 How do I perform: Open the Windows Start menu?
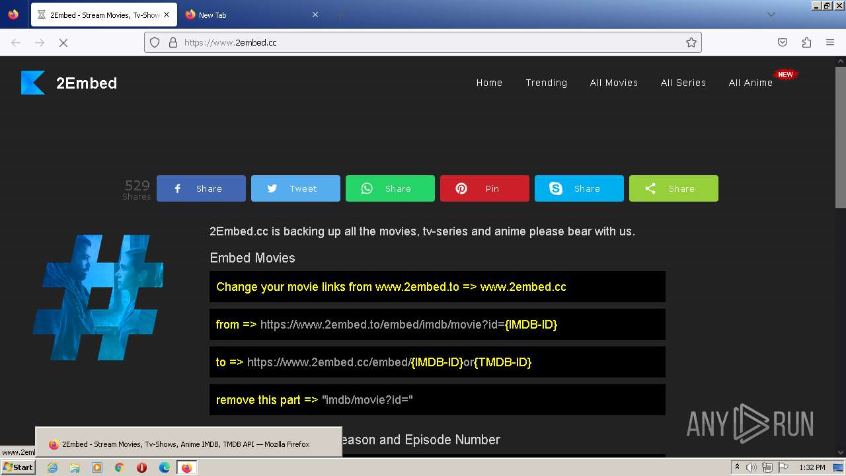(18, 467)
